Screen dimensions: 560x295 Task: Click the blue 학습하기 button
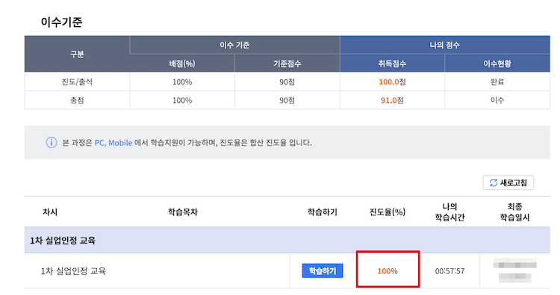322,270
